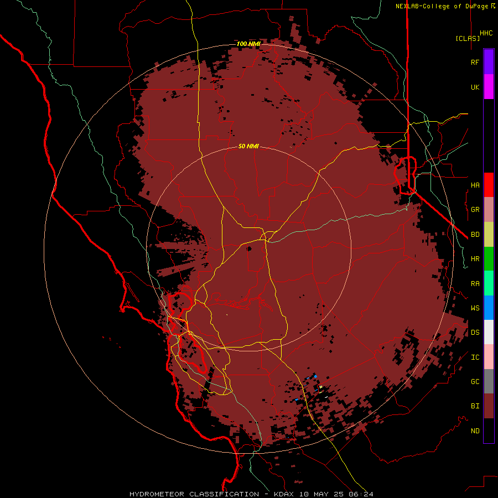Click the DS legend label text
Viewport: 498px width, 498px height.
pyautogui.click(x=475, y=333)
